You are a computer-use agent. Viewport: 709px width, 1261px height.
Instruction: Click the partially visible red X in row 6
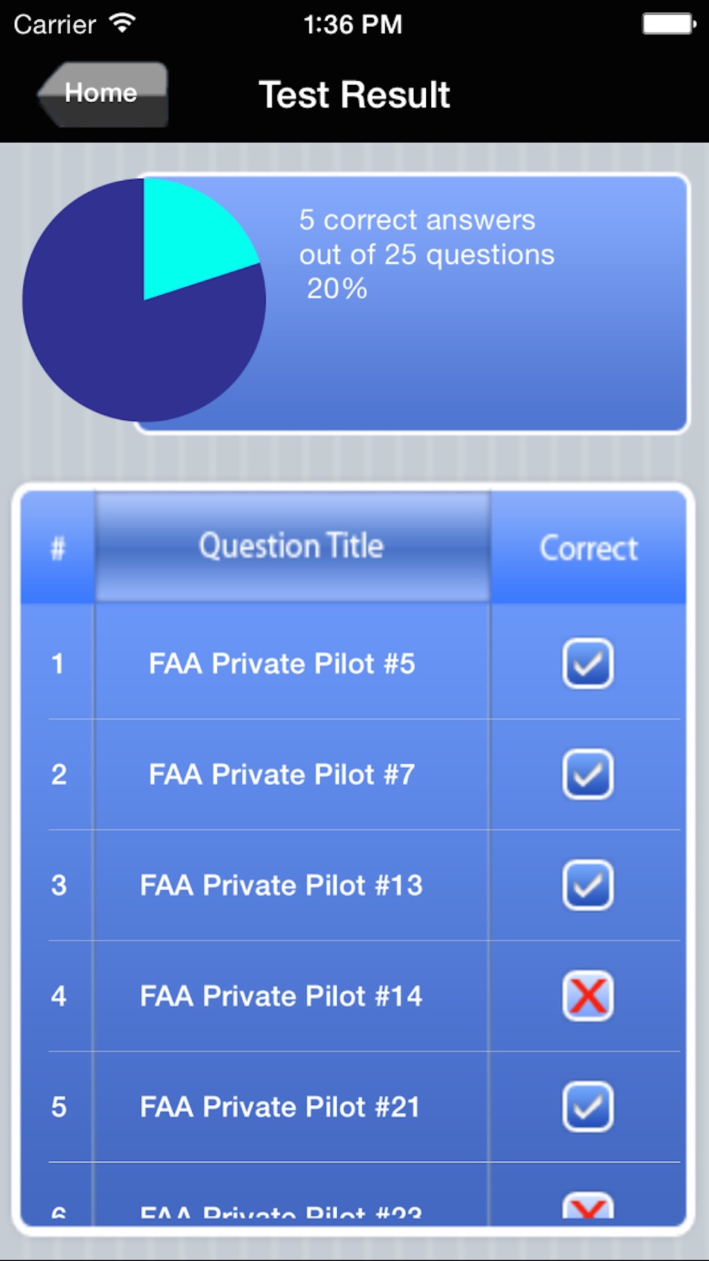point(588,1206)
